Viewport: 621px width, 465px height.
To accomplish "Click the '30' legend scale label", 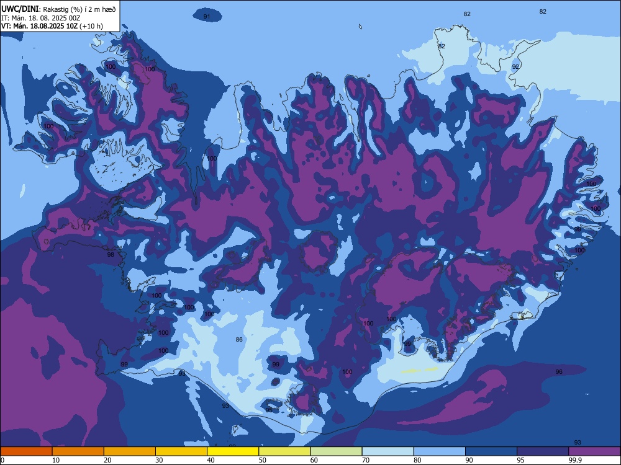I will coord(159,460).
